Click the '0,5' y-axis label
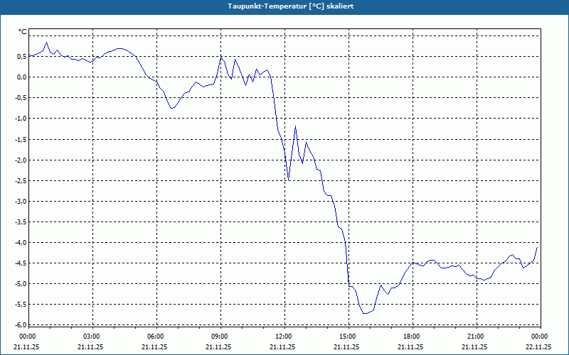The image size is (569, 355). pos(22,56)
